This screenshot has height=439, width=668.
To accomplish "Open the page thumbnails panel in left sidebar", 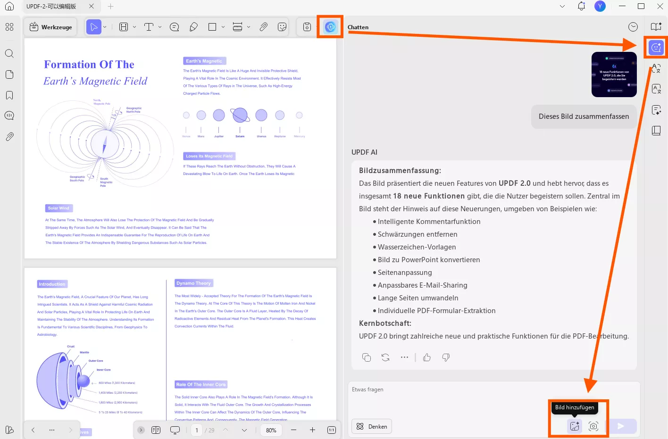I will pos(9,75).
